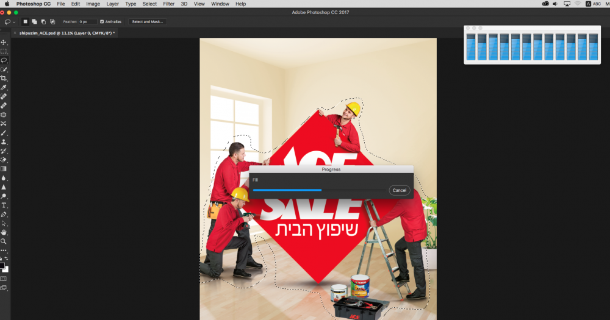
Task: Select the Content-Aware Move tool
Action: tap(4, 124)
